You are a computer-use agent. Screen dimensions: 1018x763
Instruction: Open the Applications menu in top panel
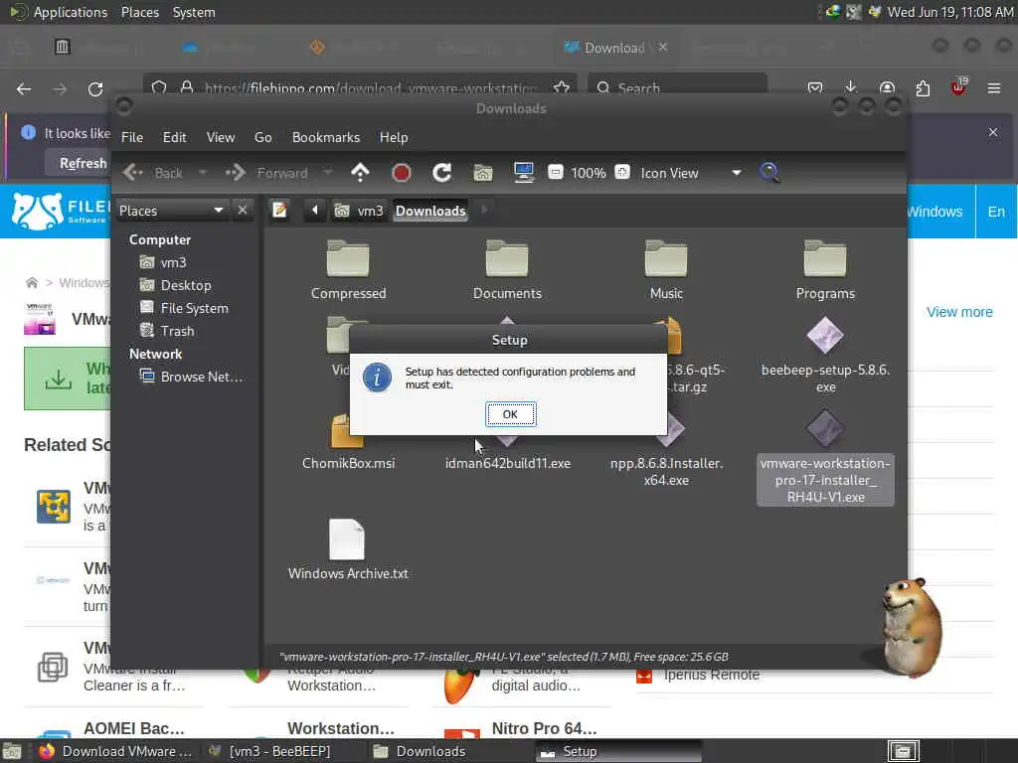point(71,12)
